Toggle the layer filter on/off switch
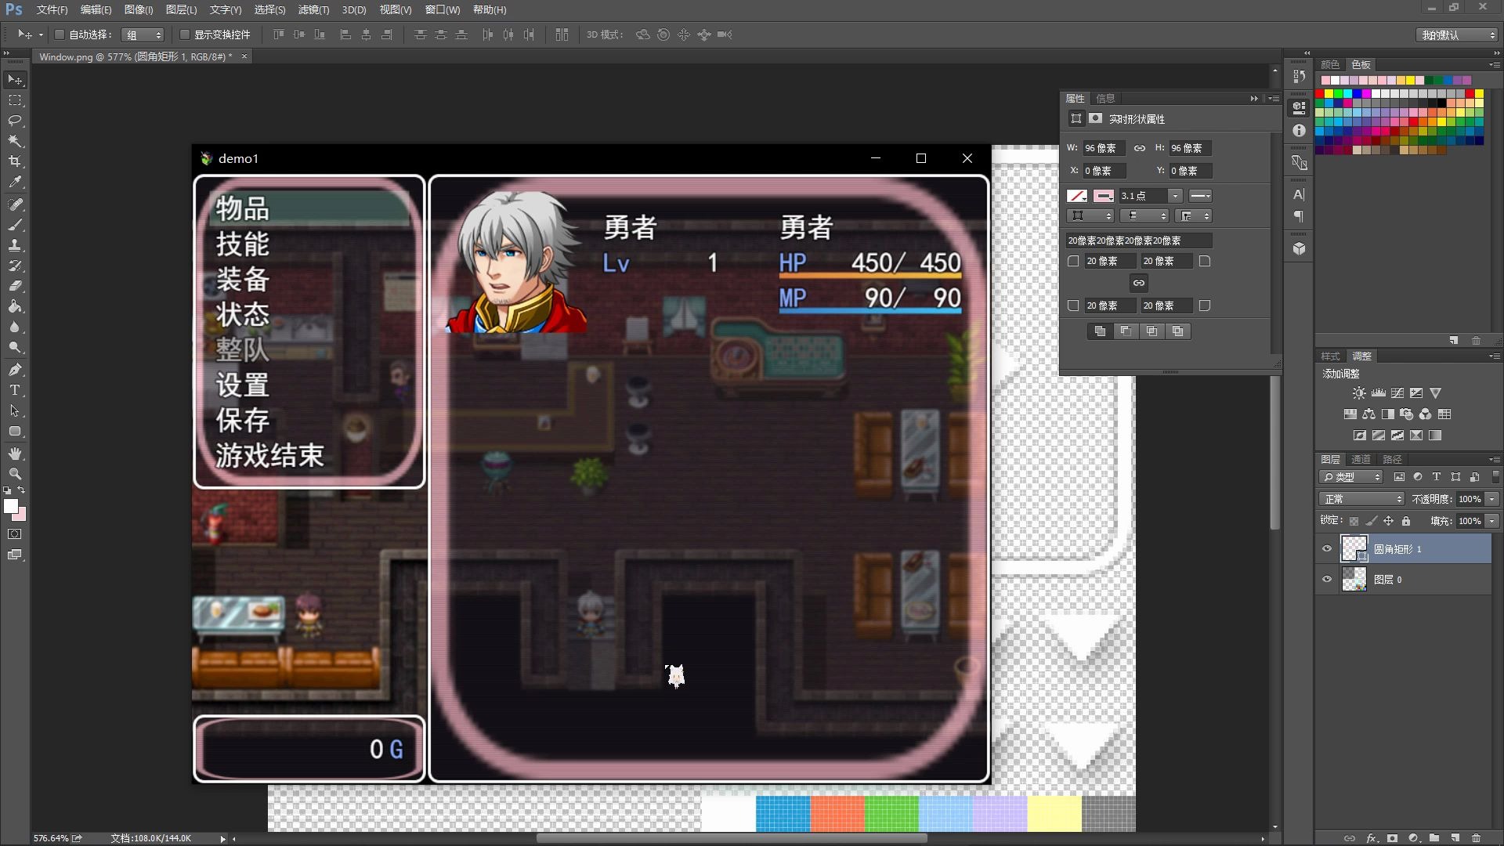 coord(1496,476)
